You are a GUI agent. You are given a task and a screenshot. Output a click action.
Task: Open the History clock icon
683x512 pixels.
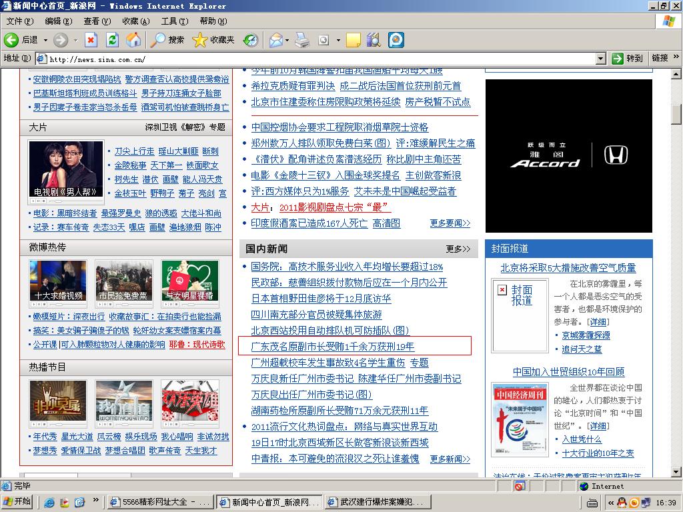tap(250, 40)
